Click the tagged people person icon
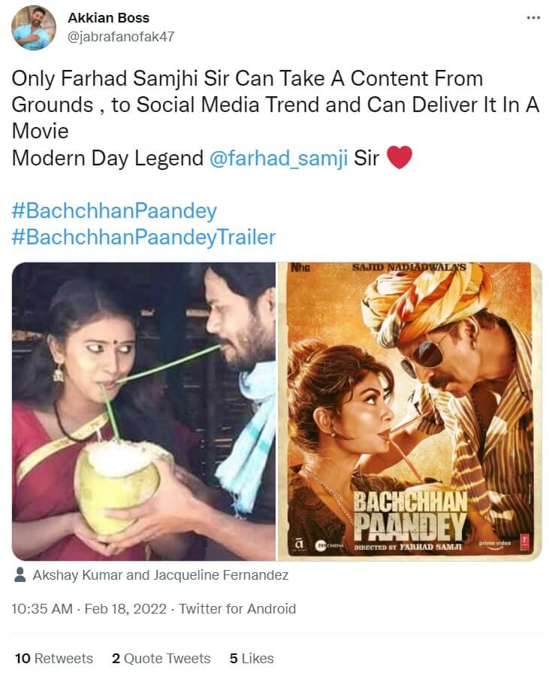 point(20,574)
